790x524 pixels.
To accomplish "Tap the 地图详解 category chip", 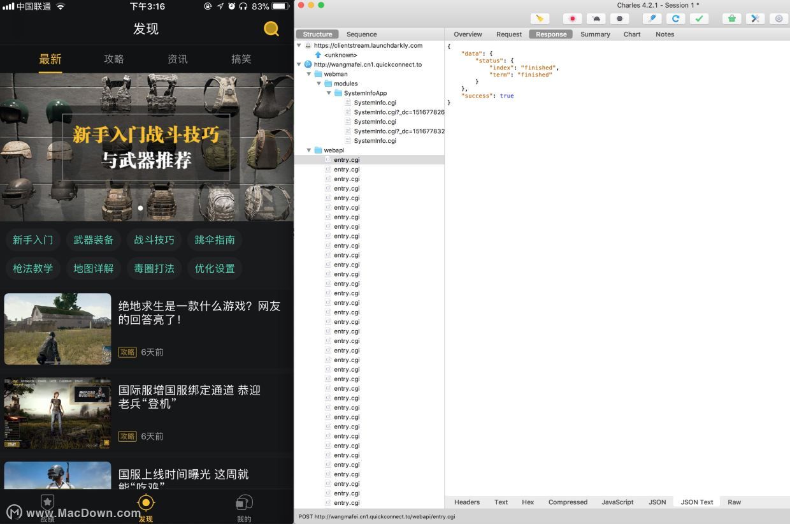I will pos(94,268).
